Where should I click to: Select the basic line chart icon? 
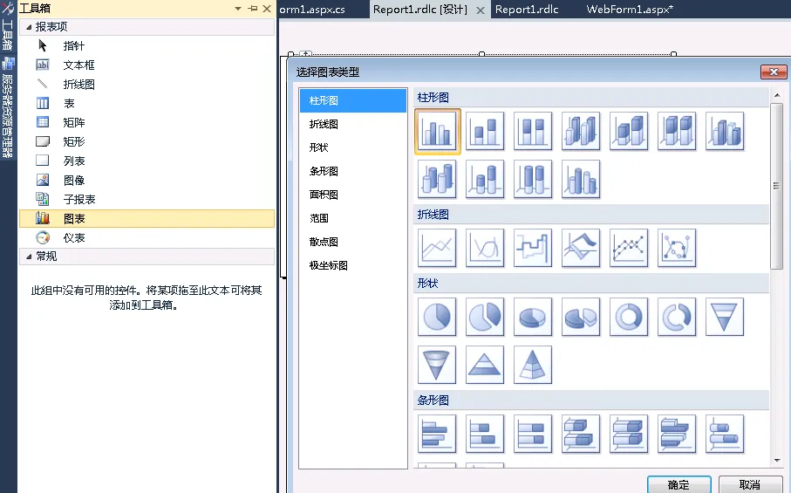click(437, 248)
